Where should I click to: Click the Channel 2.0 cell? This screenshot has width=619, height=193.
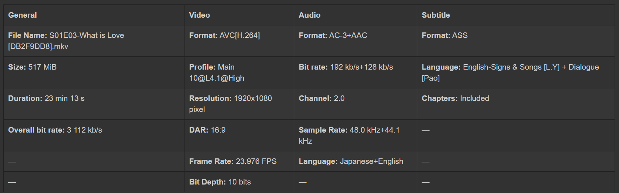point(321,98)
